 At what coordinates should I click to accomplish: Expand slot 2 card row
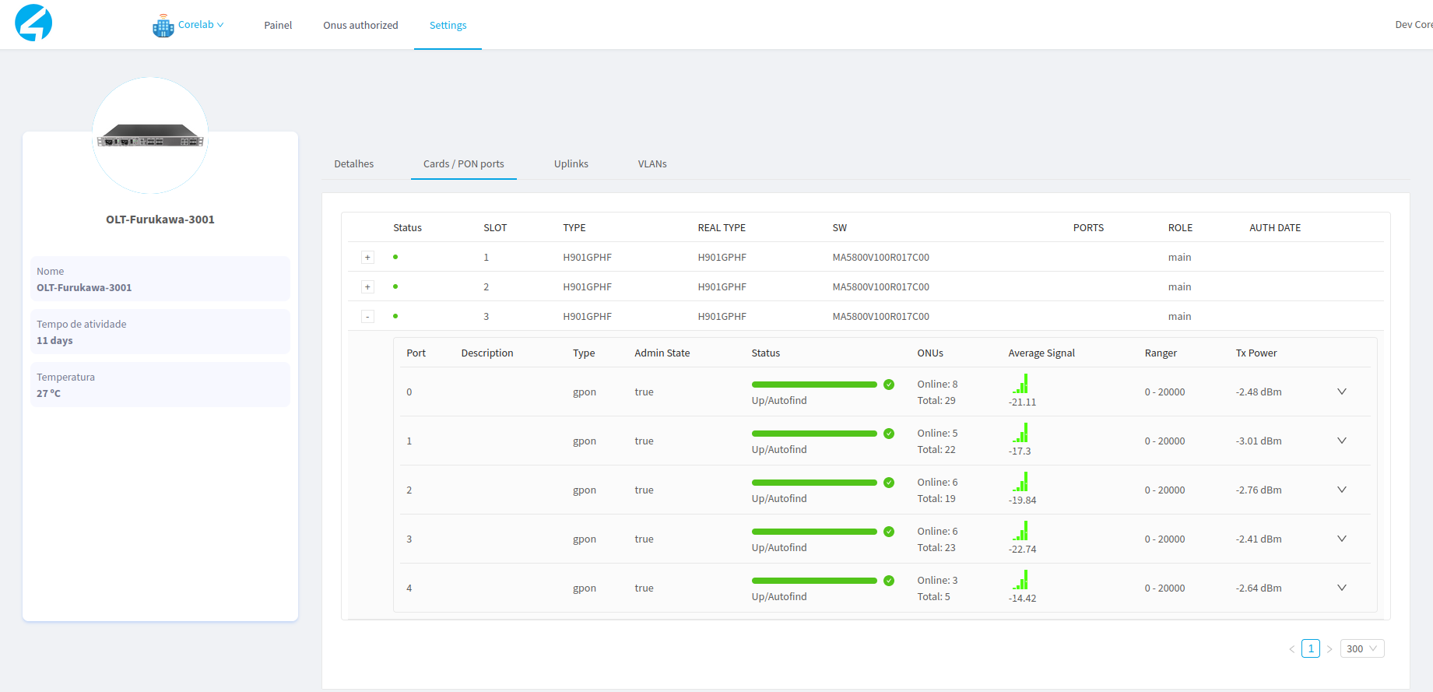[x=367, y=287]
